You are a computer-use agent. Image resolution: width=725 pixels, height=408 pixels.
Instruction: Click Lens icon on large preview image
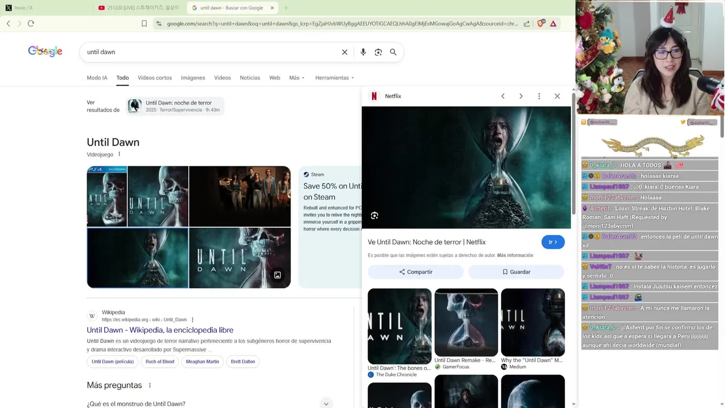[374, 215]
